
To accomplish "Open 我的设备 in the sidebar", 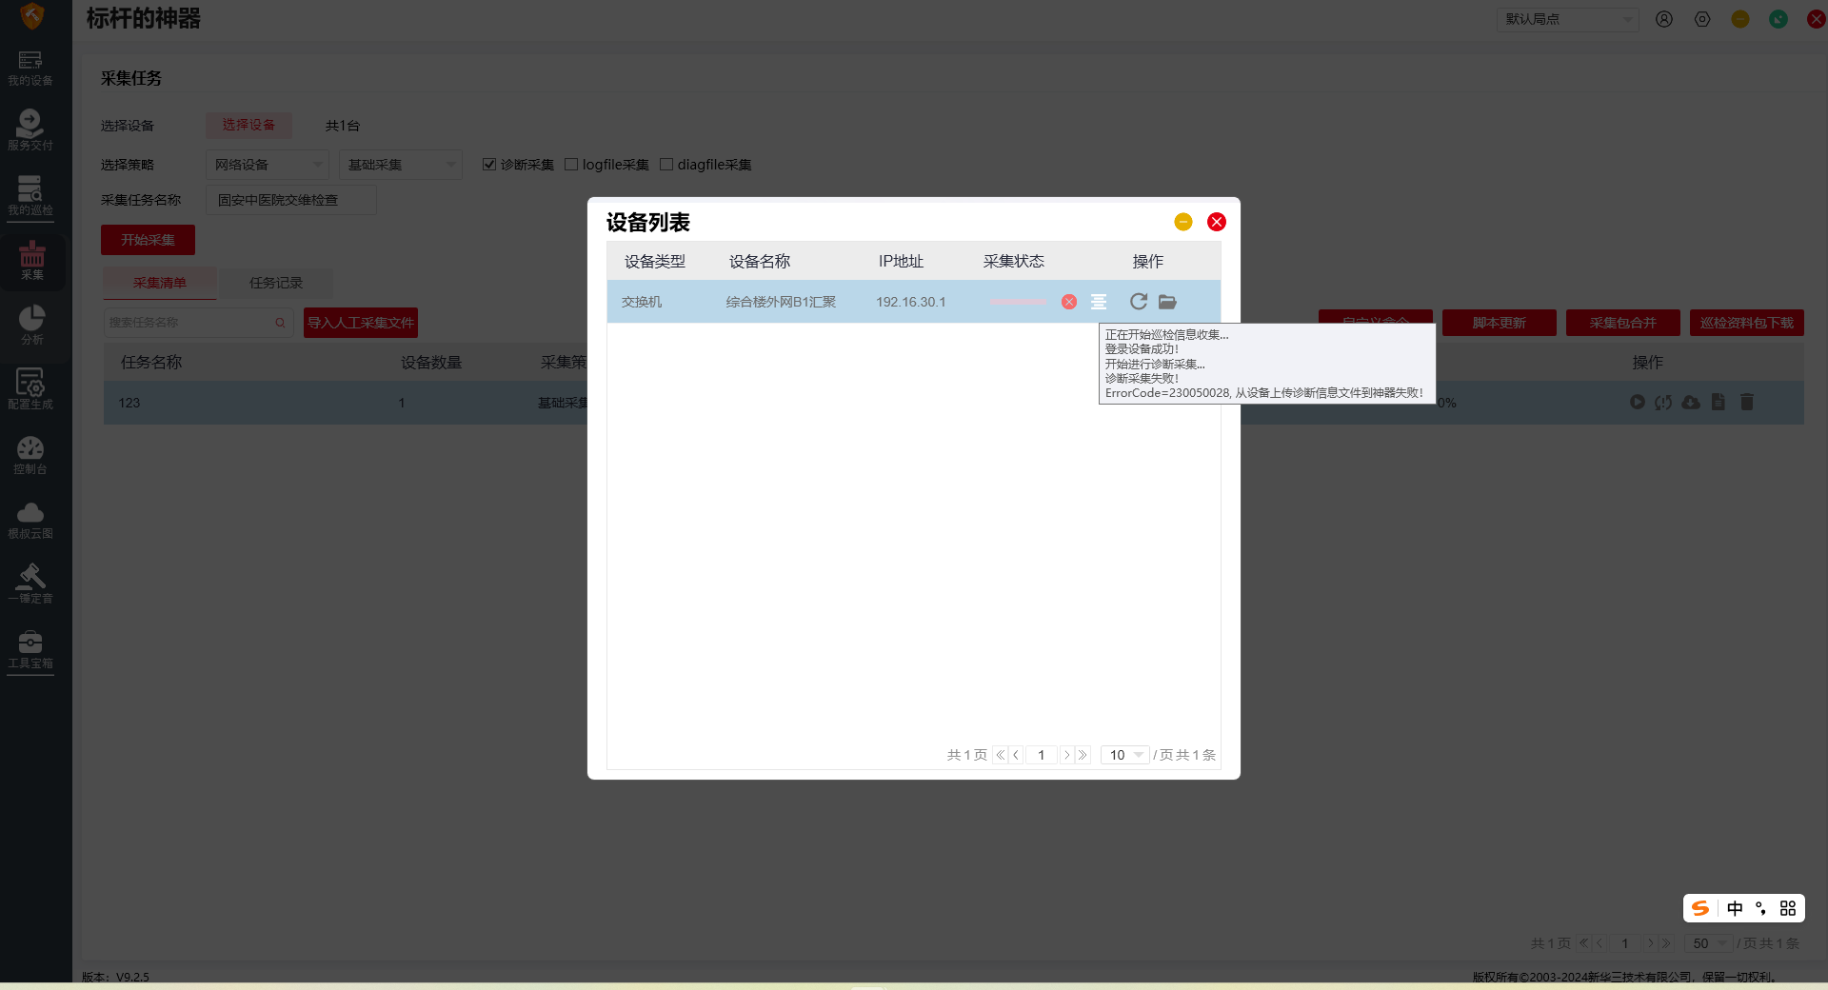I will [x=30, y=68].
